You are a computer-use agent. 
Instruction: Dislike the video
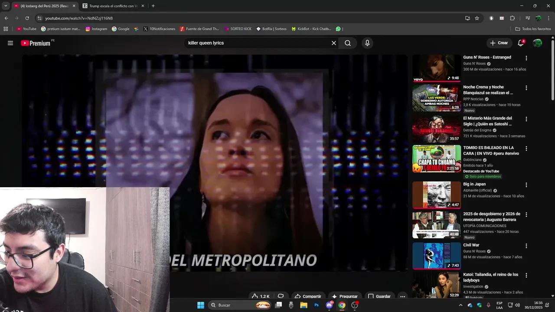coord(281,296)
